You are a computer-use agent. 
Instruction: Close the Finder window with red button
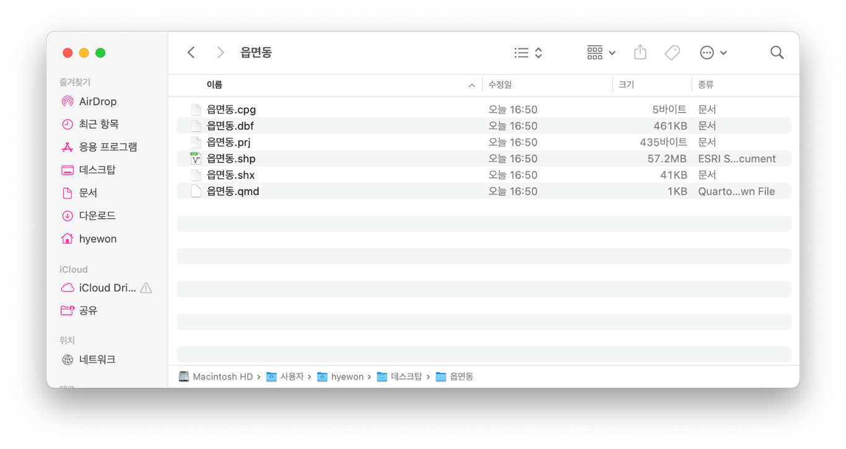click(x=68, y=53)
